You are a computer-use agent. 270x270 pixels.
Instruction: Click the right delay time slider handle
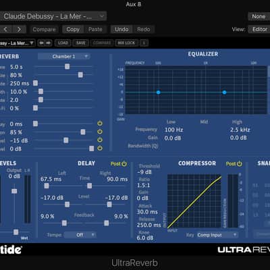point(89,186)
